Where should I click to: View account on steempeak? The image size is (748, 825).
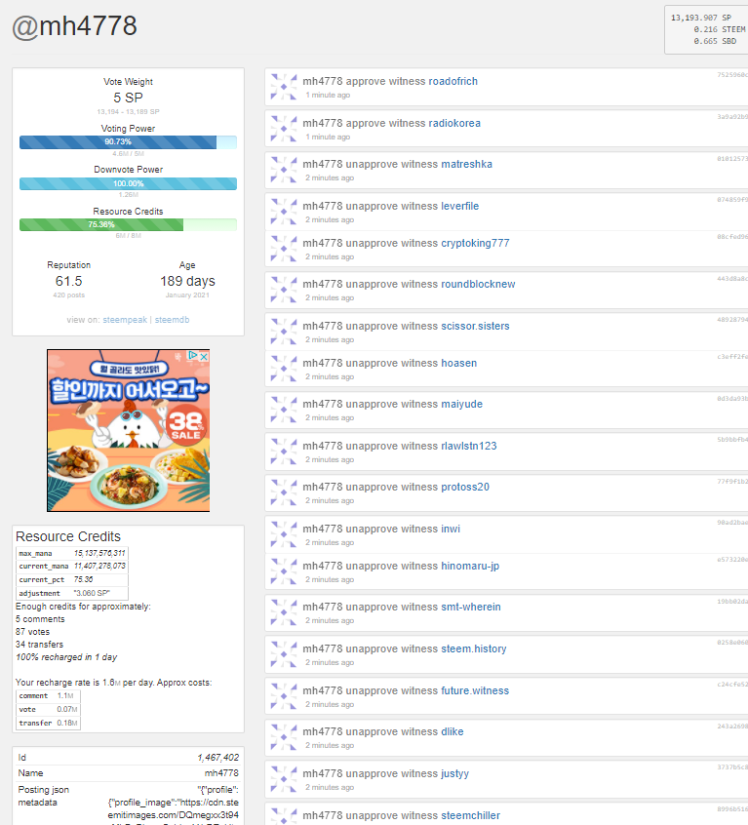125,320
